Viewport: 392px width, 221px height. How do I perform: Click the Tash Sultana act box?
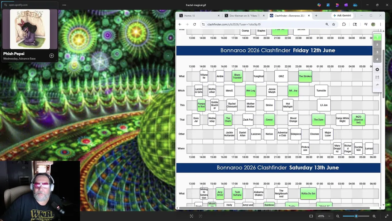[237, 194]
